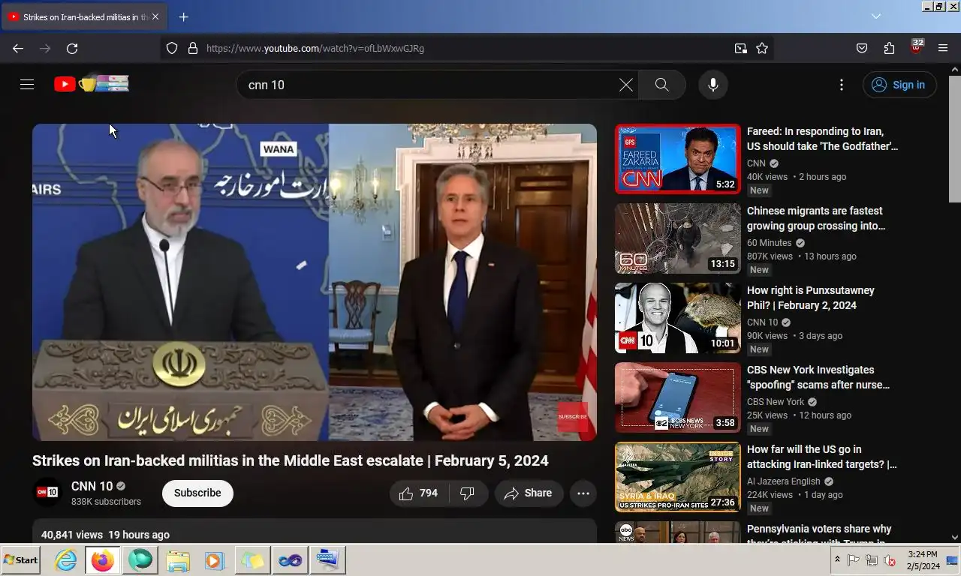List all tabs dropdown arrow
Image resolution: width=961 pixels, height=576 pixels.
click(875, 16)
